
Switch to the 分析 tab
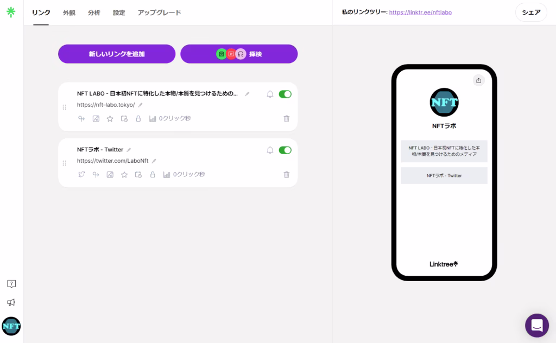94,12
